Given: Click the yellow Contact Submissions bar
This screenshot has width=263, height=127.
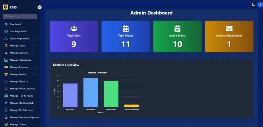Looking at the screenshot, I should (131, 106).
